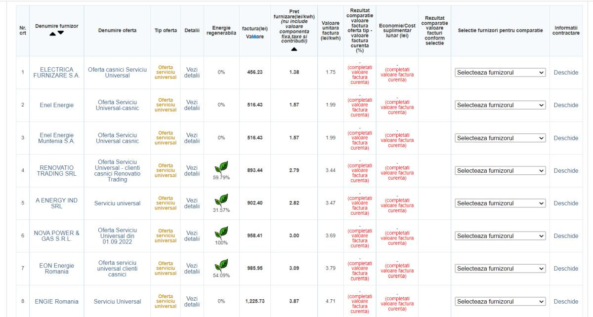Open Deschide link in Enel Energie row
This screenshot has height=317, width=593.
point(566,105)
